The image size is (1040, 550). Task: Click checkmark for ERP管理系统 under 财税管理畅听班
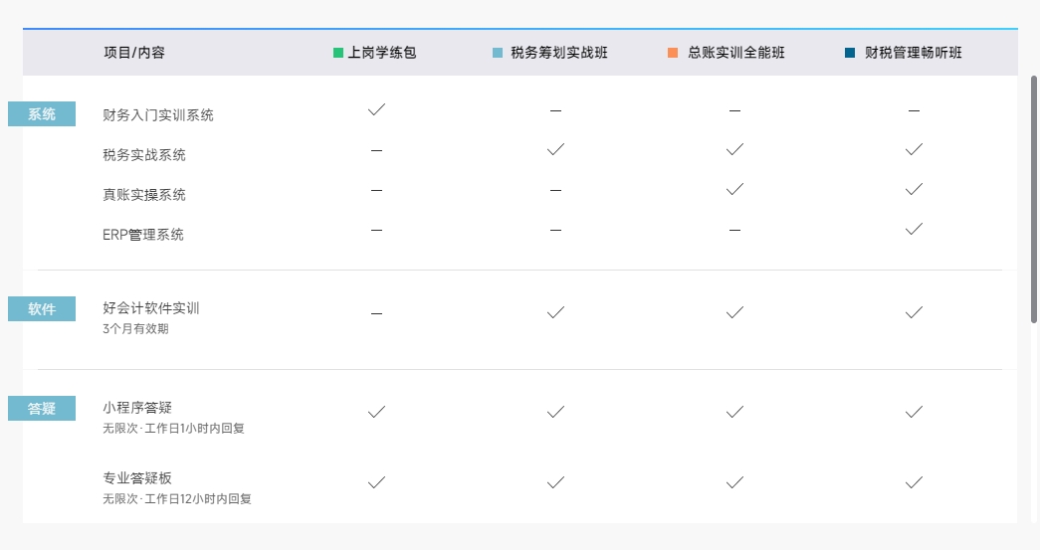pos(914,230)
